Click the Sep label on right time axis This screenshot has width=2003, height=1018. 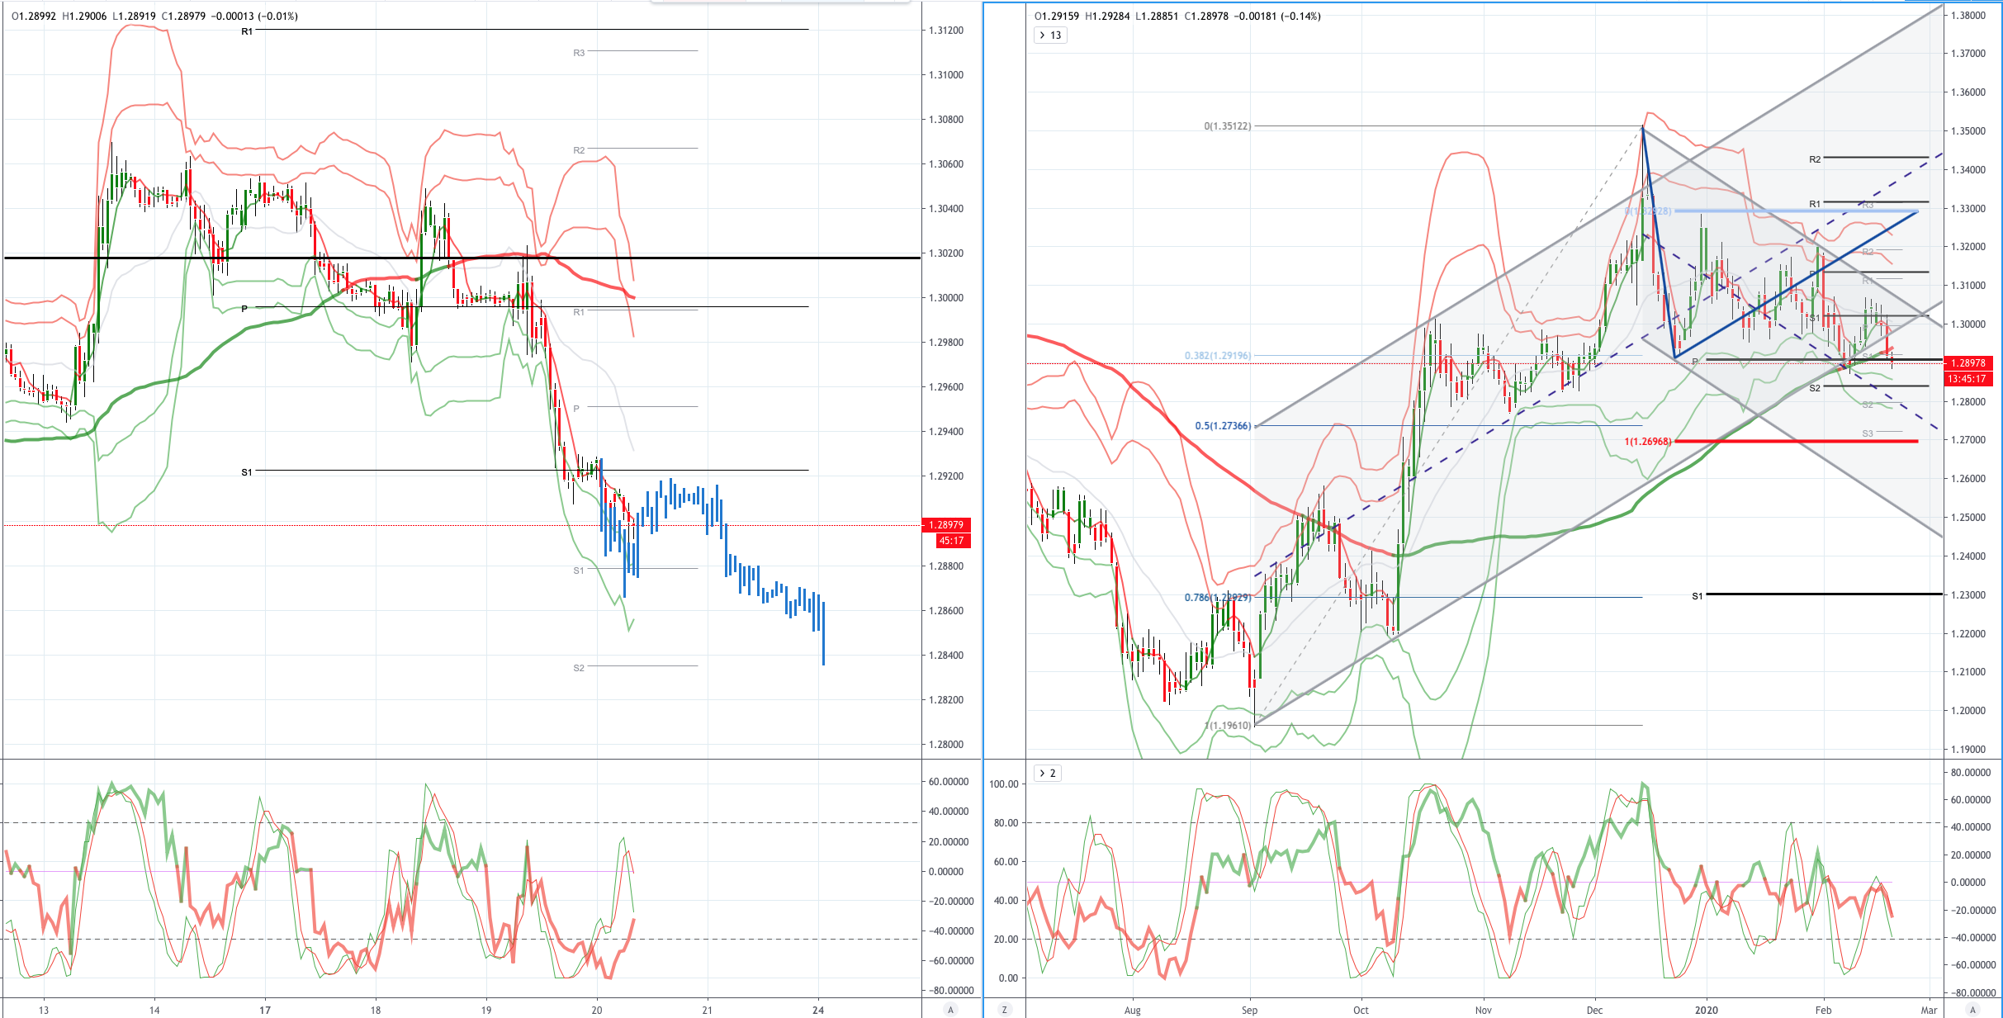(1250, 1010)
